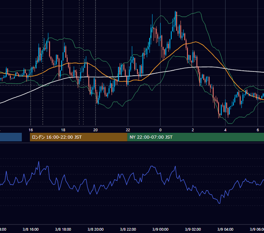Click the hour label 4 on price chart axis
The height and width of the screenshot is (233, 264).
tap(225, 130)
